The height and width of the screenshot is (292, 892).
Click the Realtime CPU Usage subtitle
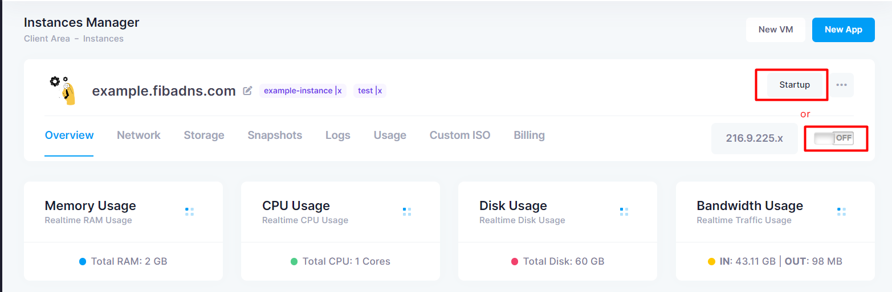[x=305, y=220]
